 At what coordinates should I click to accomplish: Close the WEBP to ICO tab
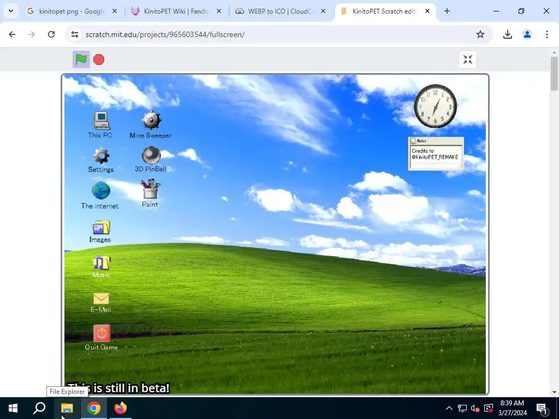click(323, 11)
